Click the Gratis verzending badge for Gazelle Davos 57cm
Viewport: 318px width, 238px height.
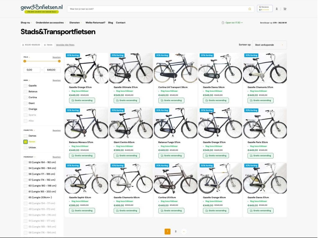(x=261, y=211)
